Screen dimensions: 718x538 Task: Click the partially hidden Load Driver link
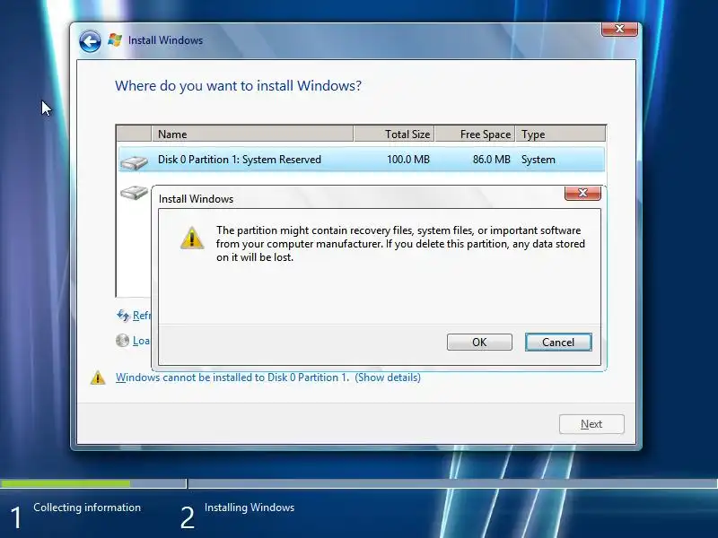(x=142, y=341)
